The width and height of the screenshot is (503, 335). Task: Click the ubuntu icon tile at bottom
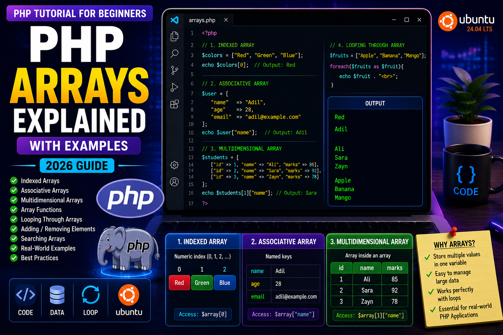[x=129, y=300]
